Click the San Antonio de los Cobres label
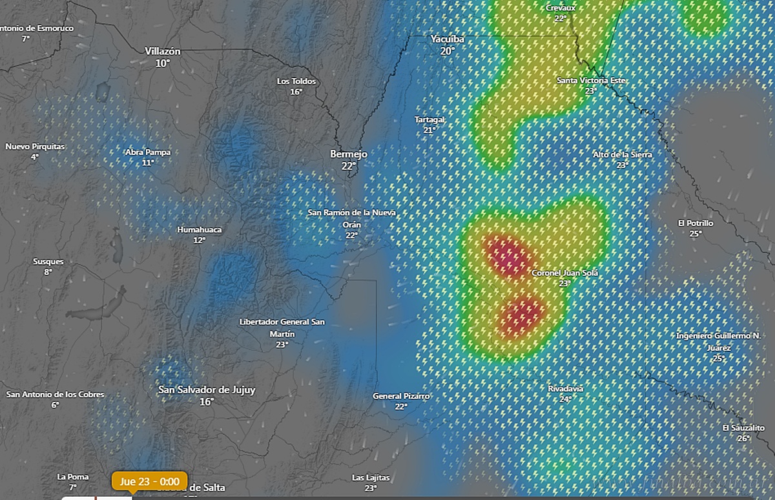Viewport: 775px width, 500px height. (55, 394)
